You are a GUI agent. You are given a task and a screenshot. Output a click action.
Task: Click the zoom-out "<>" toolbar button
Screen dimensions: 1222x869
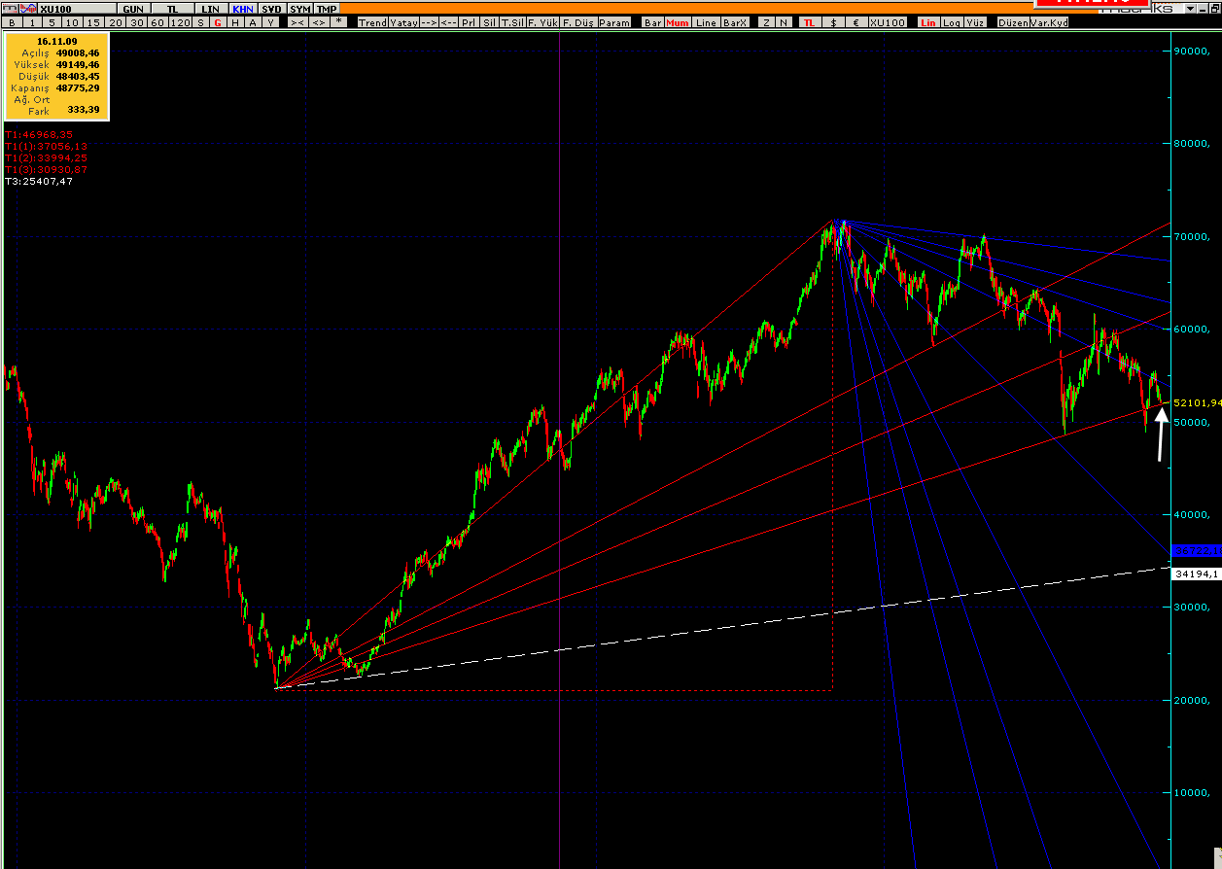tap(318, 22)
